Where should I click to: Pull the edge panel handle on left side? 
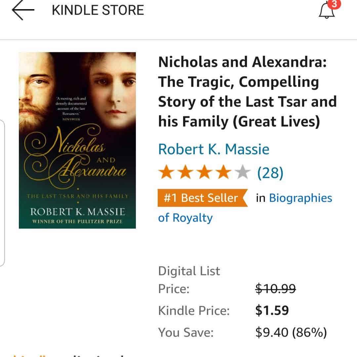pyautogui.click(x=2, y=193)
